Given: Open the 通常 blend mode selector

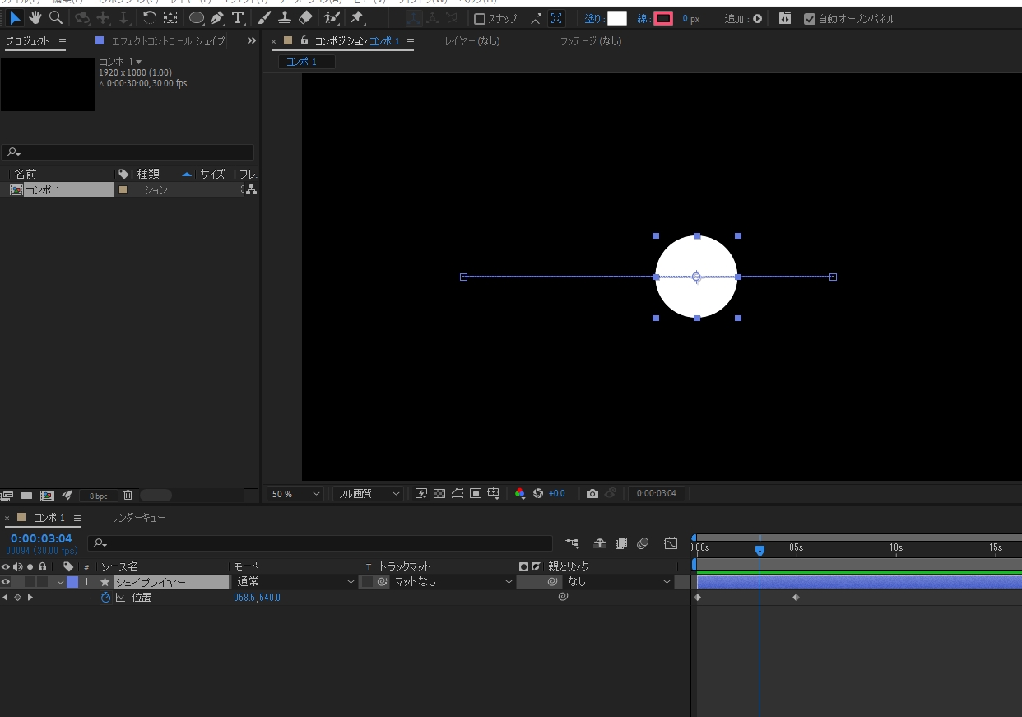Looking at the screenshot, I should [292, 582].
